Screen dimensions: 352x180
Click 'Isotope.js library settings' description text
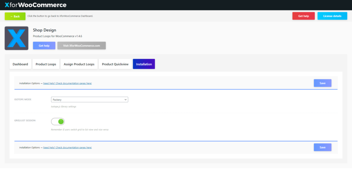pos(64,107)
